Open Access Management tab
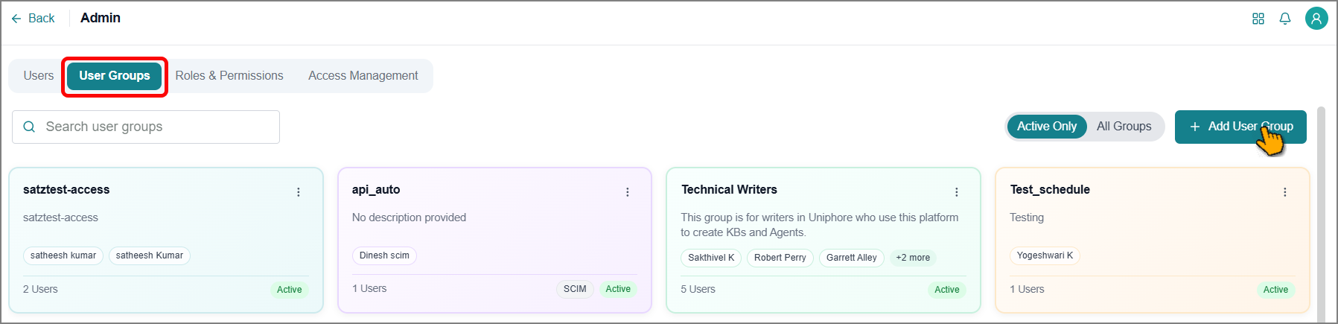Screen dimensions: 1338x324 coord(363,75)
